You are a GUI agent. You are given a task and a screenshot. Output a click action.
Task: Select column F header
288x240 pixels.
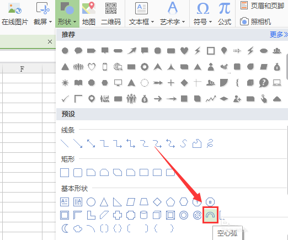pyautogui.click(x=22, y=69)
